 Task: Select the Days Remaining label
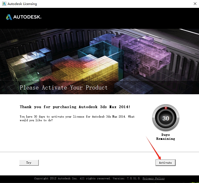point(165,137)
